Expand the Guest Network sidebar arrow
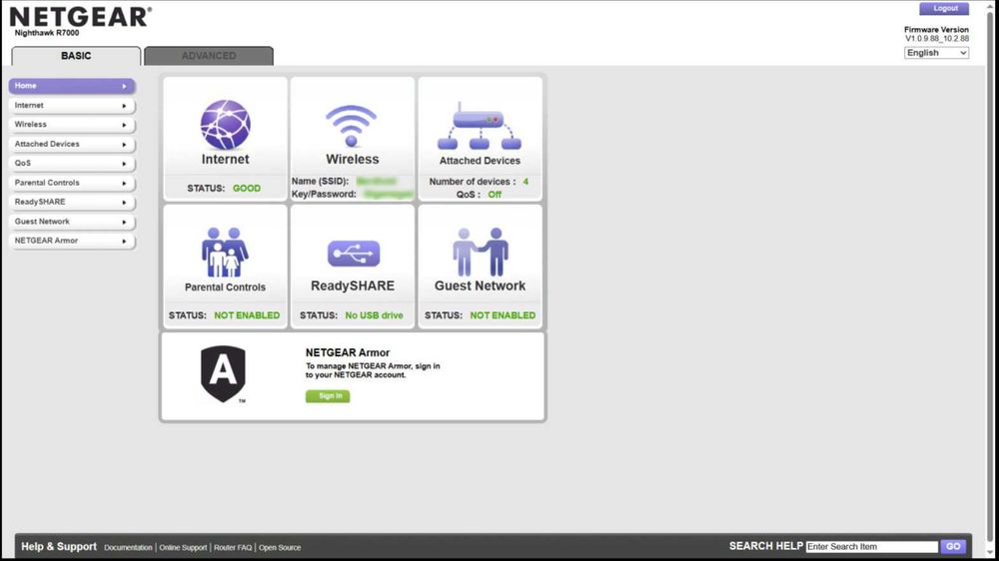This screenshot has height=561, width=999. pos(124,223)
